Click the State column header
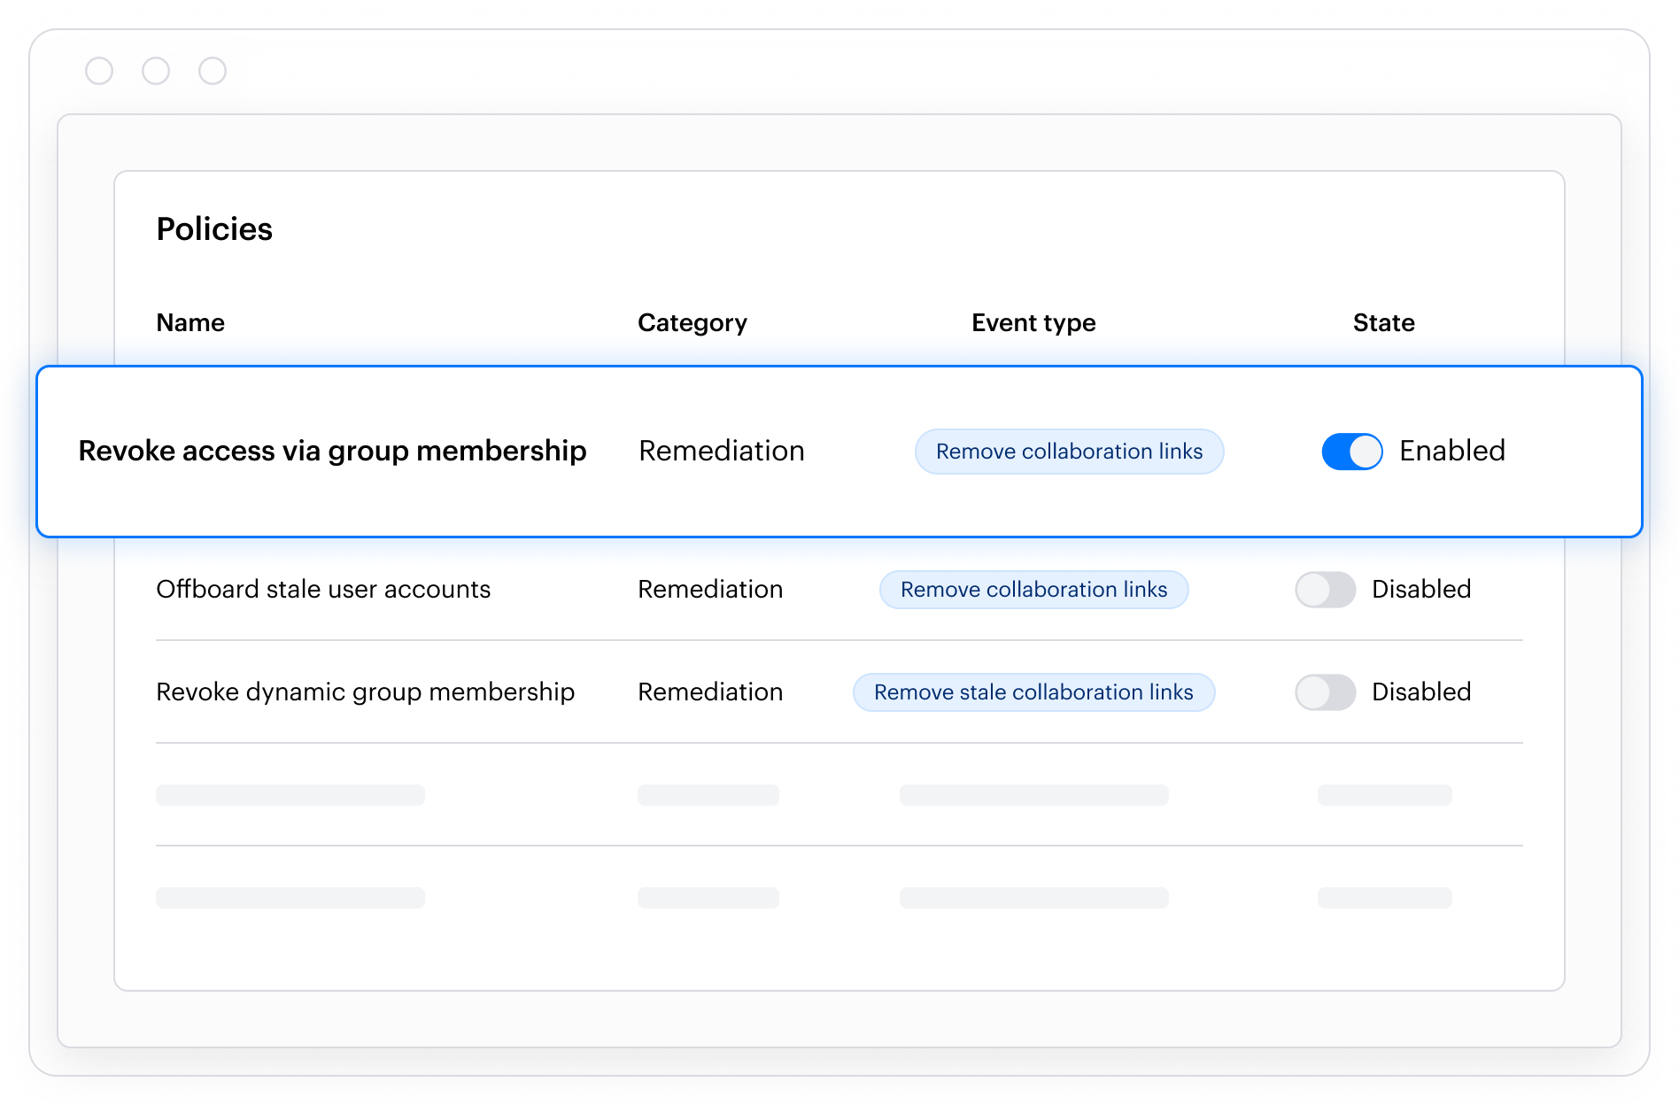 coord(1383,323)
